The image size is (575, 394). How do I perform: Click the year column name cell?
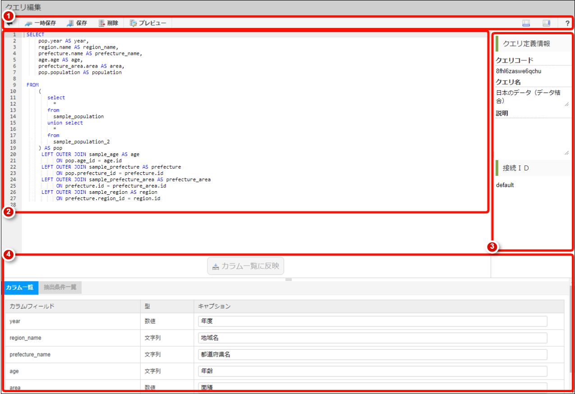[72, 321]
